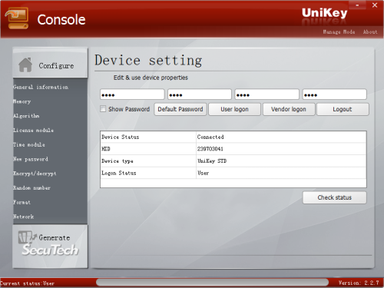Click the Vendor logon button

tap(289, 109)
